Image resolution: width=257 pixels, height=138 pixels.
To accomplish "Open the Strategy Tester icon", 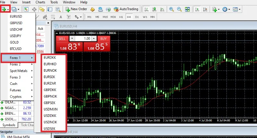I will [58, 9].
